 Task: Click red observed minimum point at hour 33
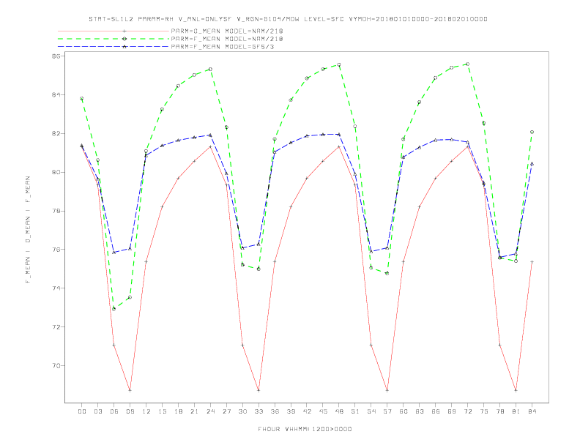coord(259,390)
